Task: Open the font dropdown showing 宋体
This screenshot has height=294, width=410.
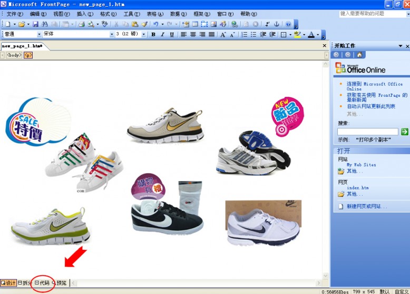Action: 112,34
